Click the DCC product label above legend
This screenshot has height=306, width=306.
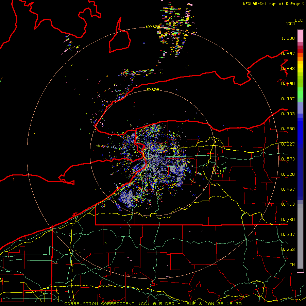click(x=299, y=20)
